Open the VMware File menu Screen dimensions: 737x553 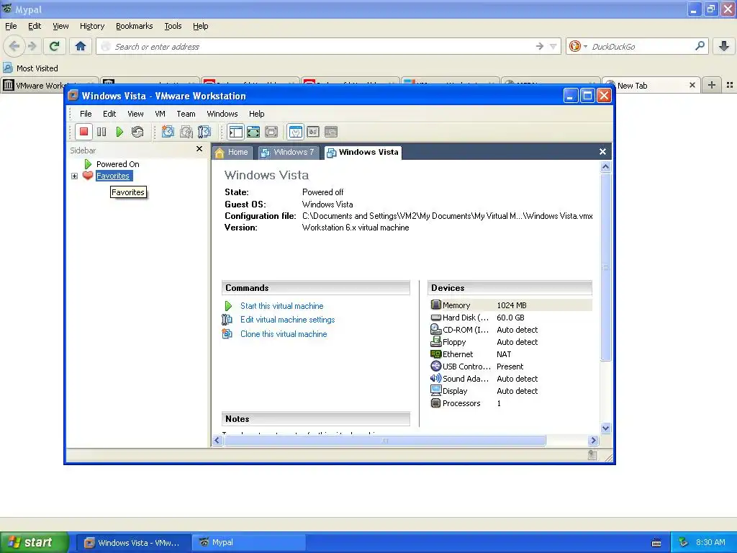[86, 114]
